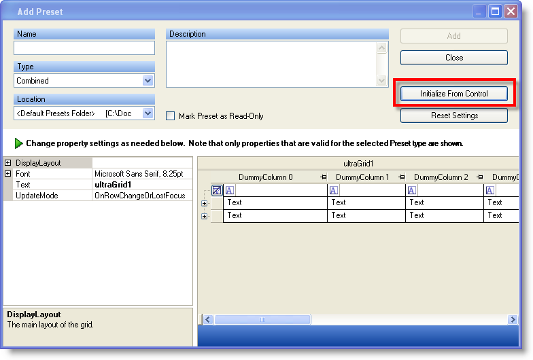This screenshot has width=533, height=360.
Task: Enable Mark Preset as Read-Only checkbox
Action: (x=171, y=116)
